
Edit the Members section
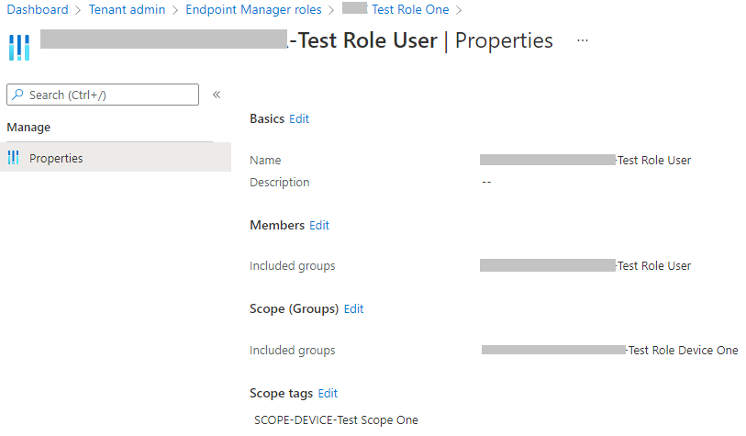point(318,225)
